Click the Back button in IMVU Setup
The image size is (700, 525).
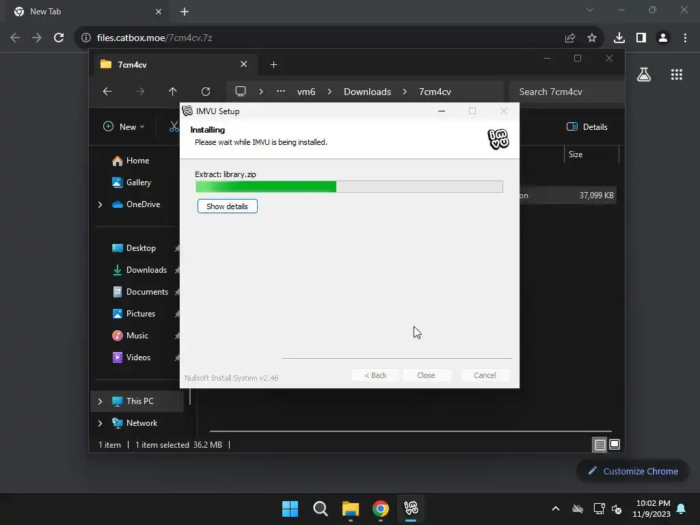click(375, 375)
